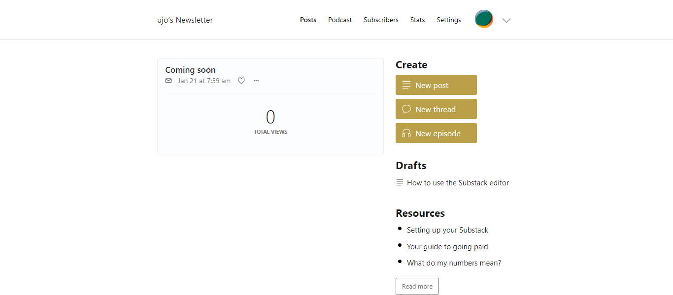
Task: Click the lines icon on New post button
Action: point(406,85)
